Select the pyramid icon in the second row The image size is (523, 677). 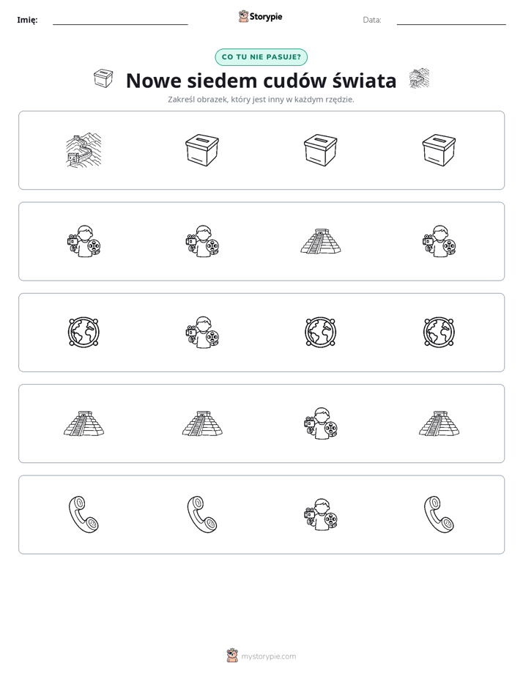321,241
